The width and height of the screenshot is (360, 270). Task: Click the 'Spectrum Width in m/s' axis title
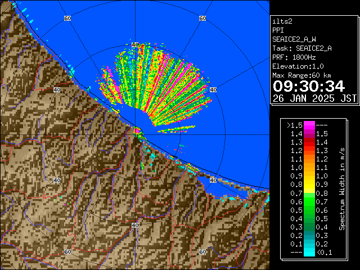coord(342,189)
